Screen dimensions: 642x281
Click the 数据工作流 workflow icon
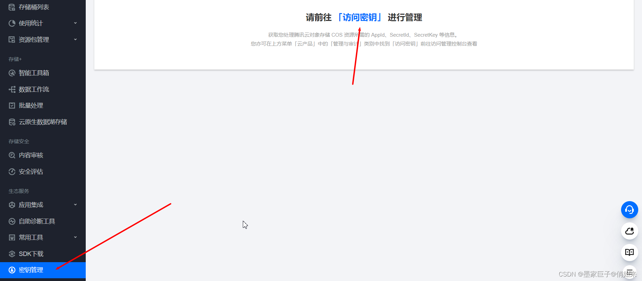[x=12, y=89]
